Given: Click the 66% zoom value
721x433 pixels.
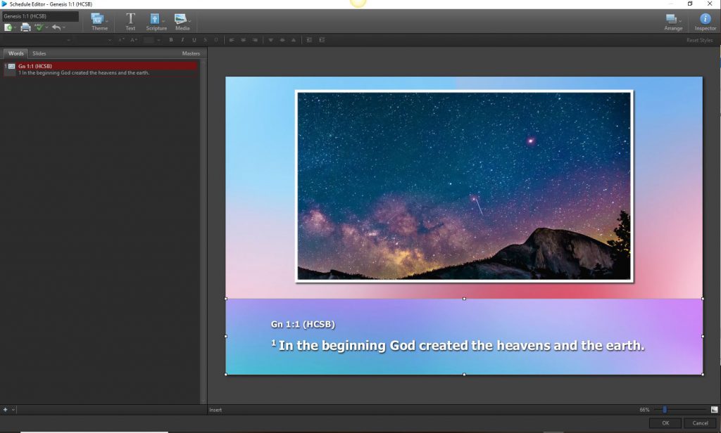Looking at the screenshot, I should 644,410.
